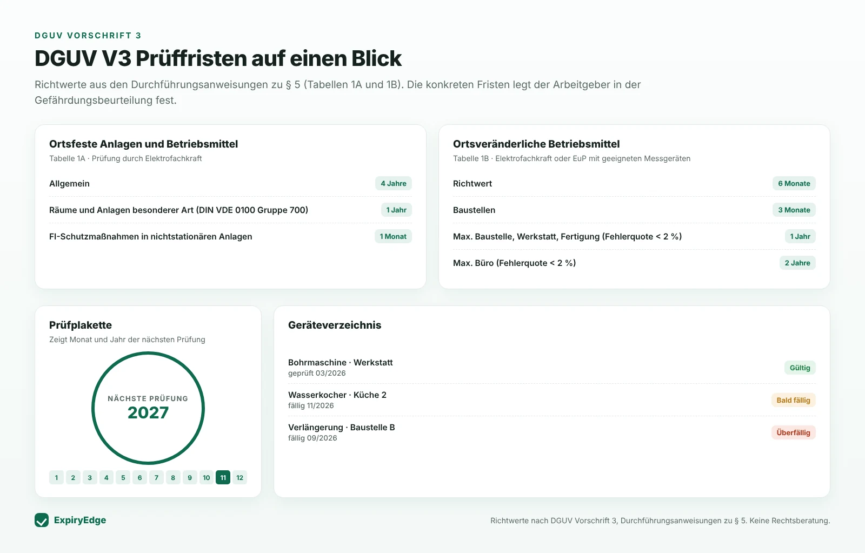
Task: Click the highlighted month 11 chip
Action: point(223,477)
